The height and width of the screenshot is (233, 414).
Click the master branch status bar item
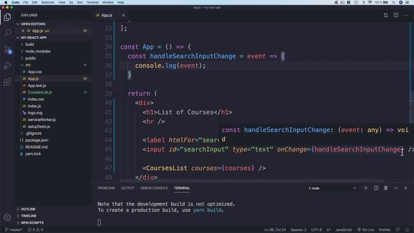(14, 230)
